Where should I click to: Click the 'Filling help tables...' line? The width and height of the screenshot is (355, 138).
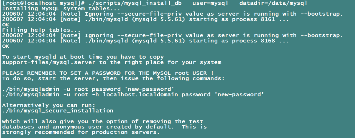[x=41, y=30]
